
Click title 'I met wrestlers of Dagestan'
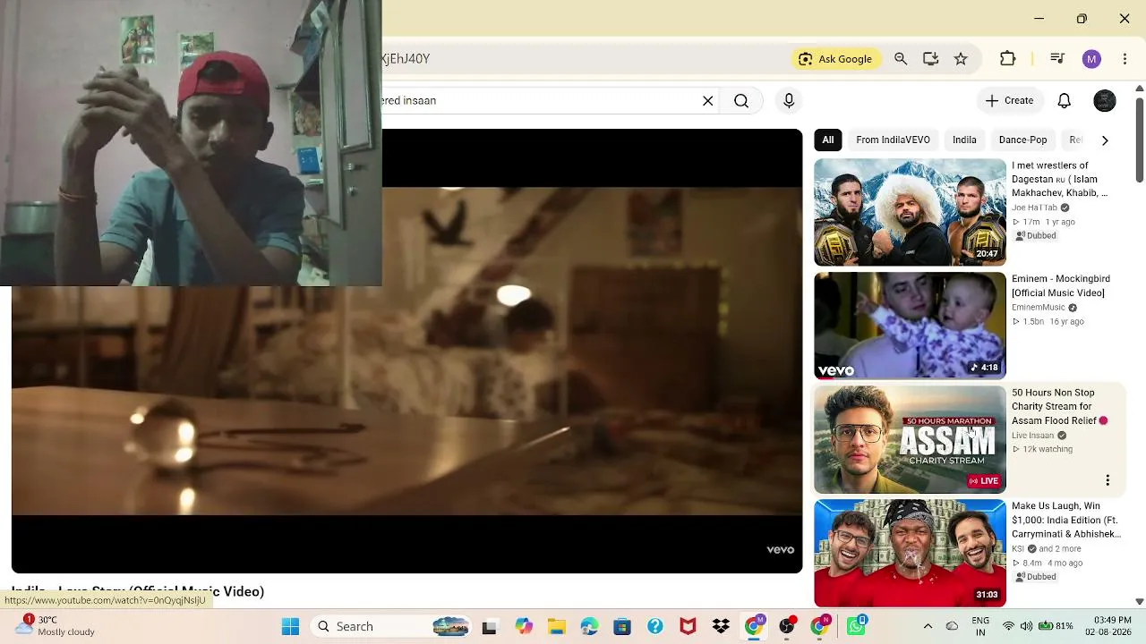click(1060, 179)
